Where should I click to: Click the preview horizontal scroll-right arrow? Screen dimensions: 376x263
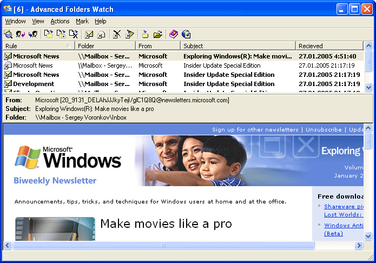[x=359, y=246]
